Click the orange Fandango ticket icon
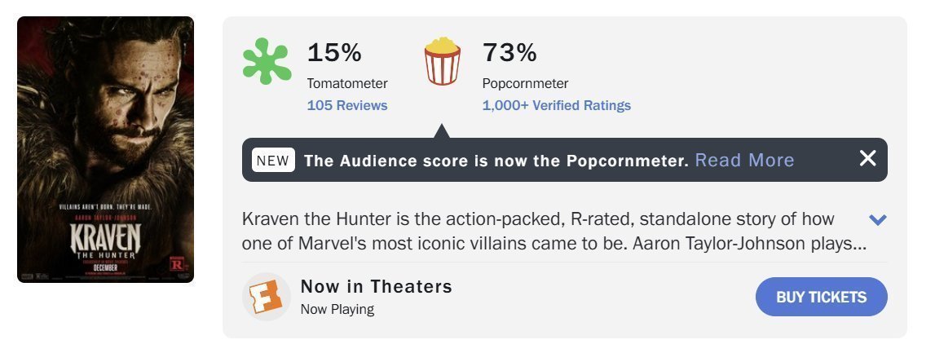This screenshot has width=935, height=353. [x=266, y=297]
